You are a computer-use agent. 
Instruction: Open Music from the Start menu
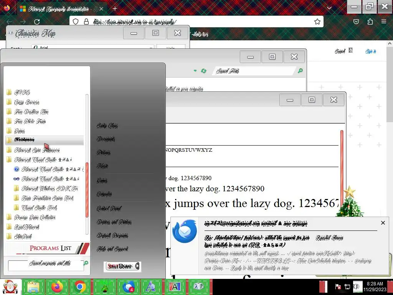[x=102, y=166]
